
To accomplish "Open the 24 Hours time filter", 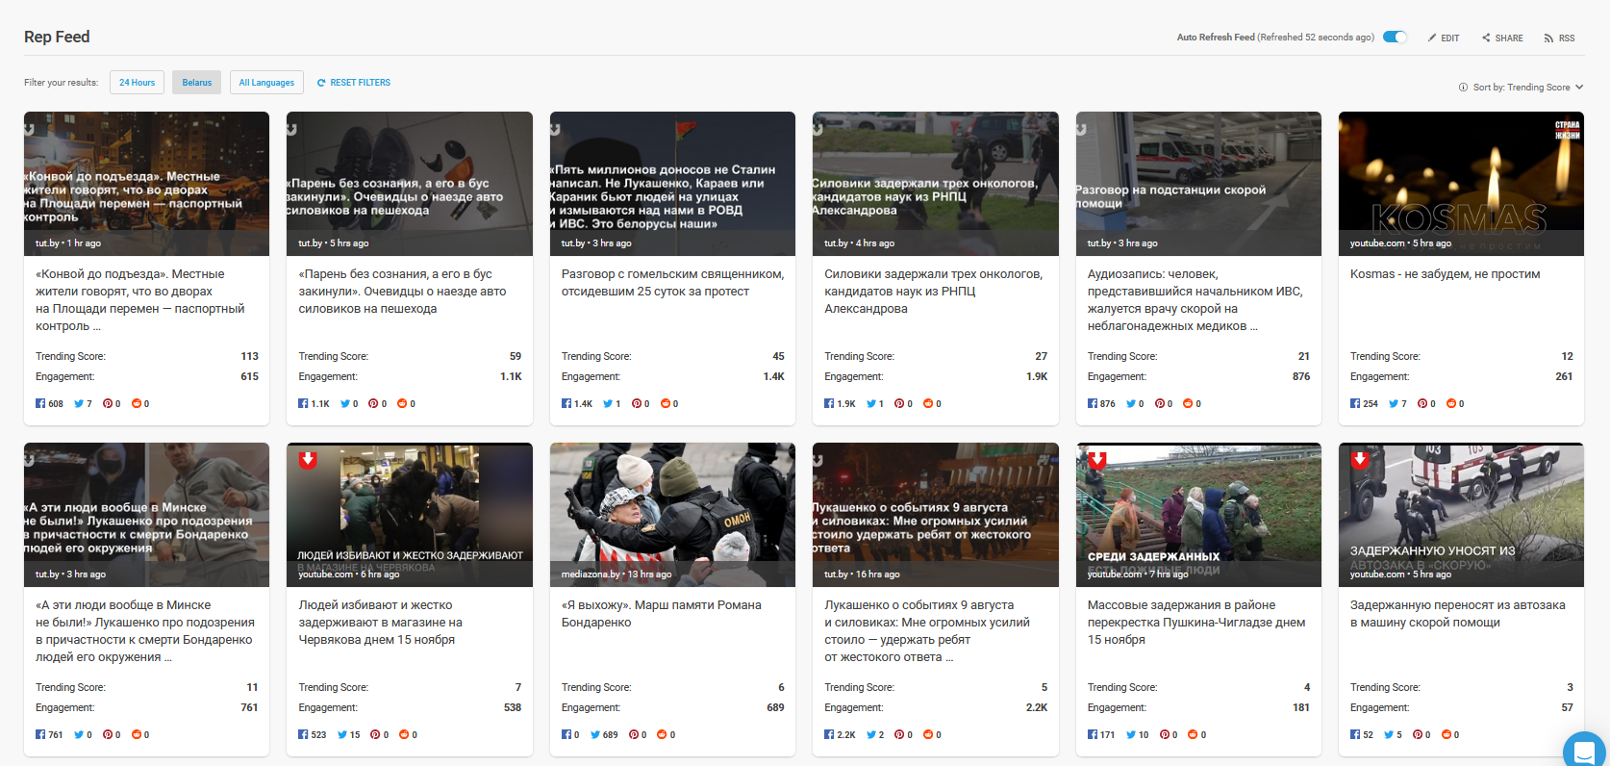I will 137,83.
